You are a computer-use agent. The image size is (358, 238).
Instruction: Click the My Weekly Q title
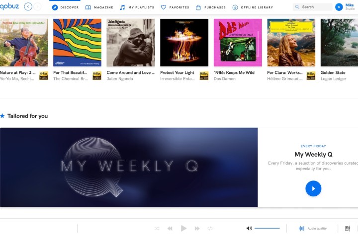click(313, 154)
